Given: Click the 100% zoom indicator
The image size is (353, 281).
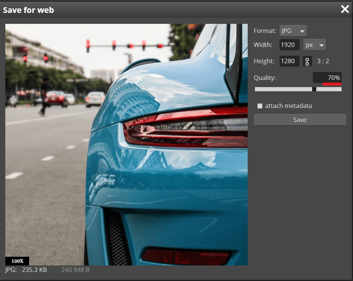Looking at the screenshot, I should 17,261.
